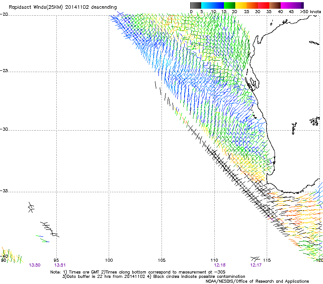Click the '110' longitude axis label
The width and height of the screenshot is (323, 284).
point(214,260)
